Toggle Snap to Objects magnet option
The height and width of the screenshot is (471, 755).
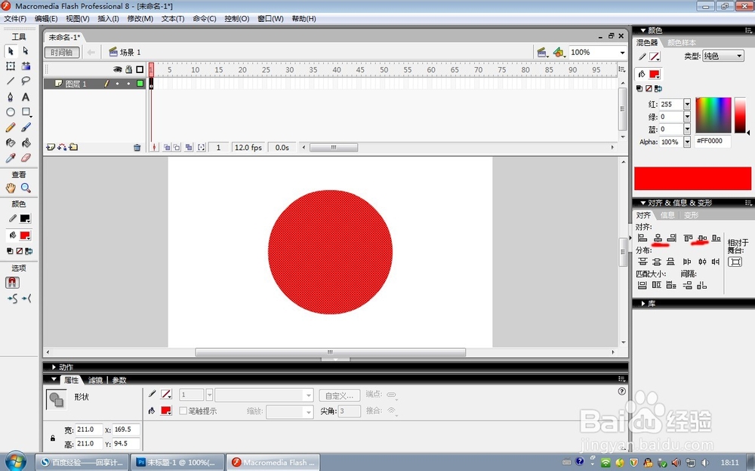13,282
